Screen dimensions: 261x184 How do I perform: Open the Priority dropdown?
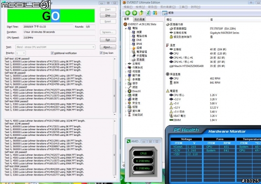(x=21, y=53)
